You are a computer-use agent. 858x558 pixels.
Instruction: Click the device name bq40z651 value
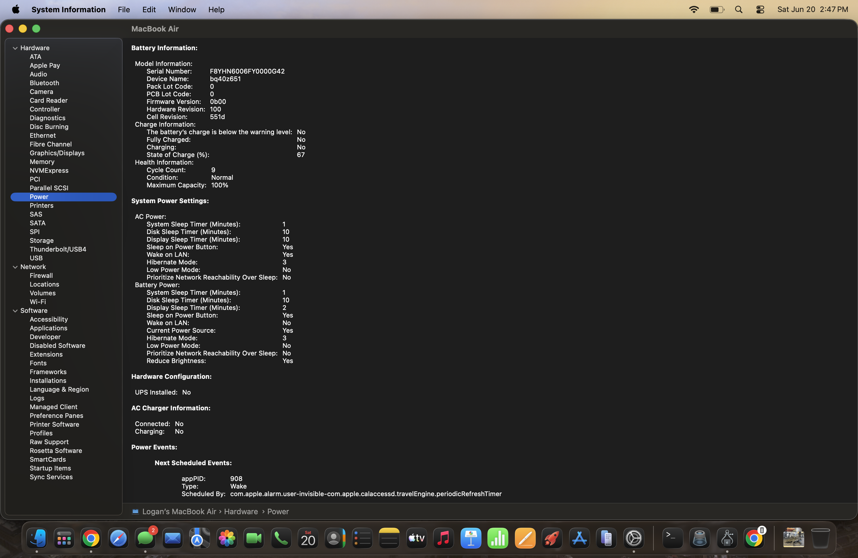pyautogui.click(x=225, y=79)
